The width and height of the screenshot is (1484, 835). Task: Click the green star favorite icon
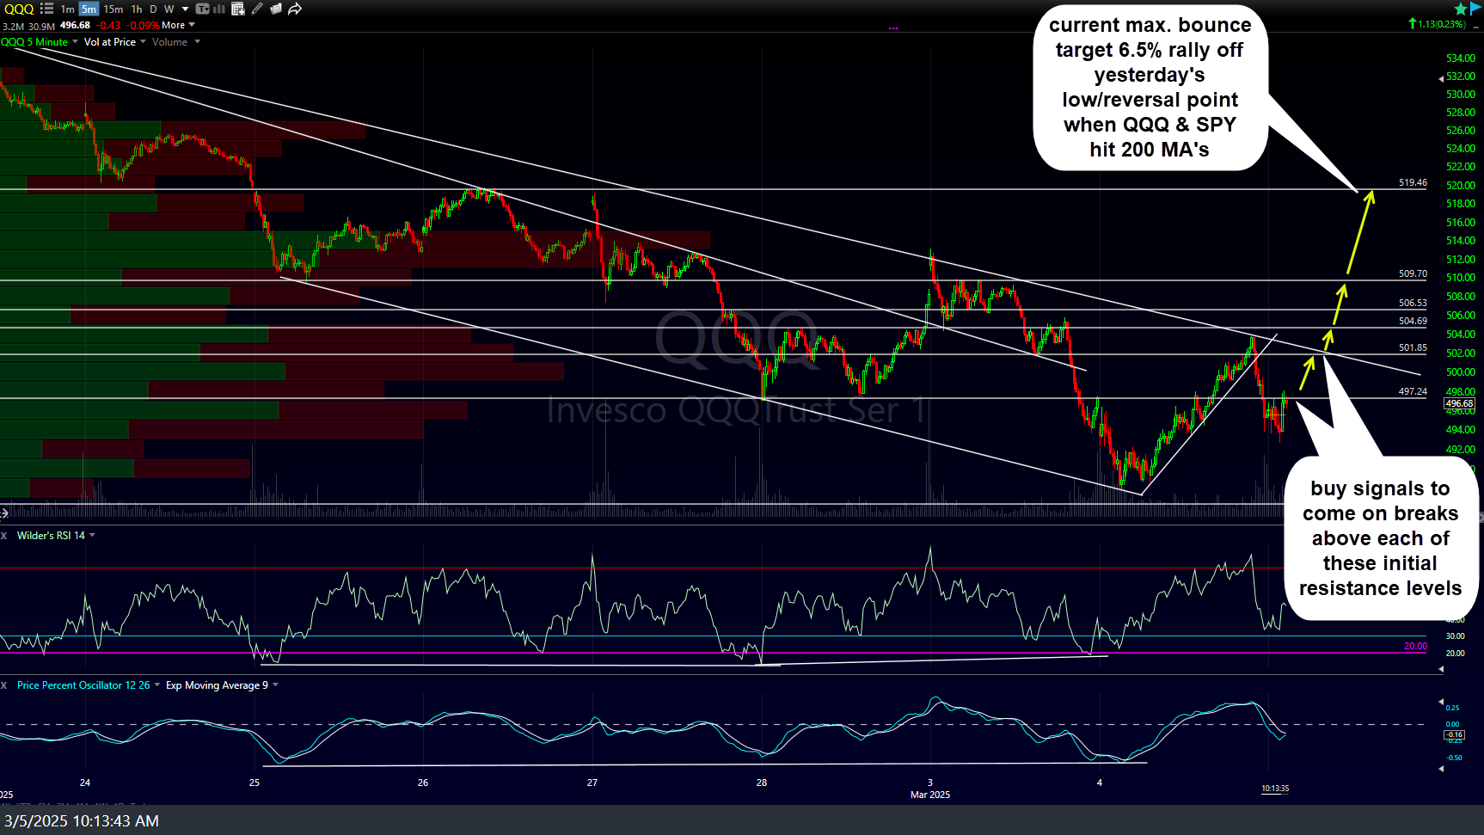[1461, 9]
